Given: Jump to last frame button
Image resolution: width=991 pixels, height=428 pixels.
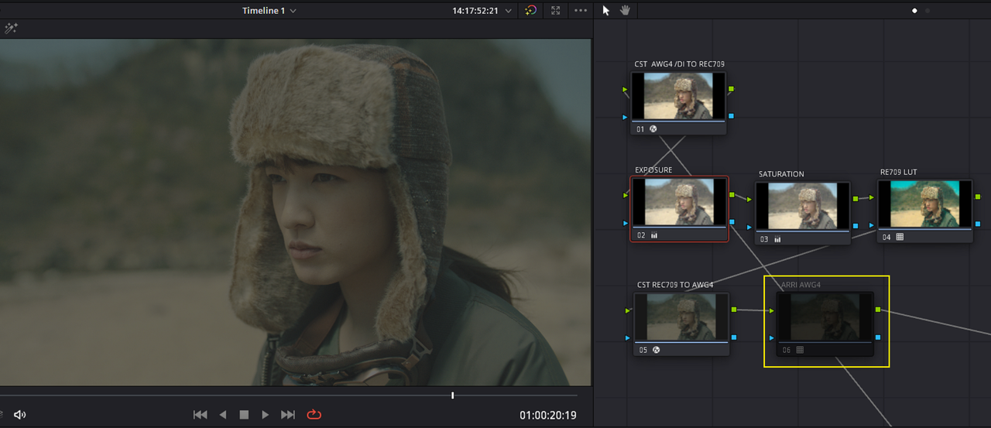Looking at the screenshot, I should pos(288,415).
